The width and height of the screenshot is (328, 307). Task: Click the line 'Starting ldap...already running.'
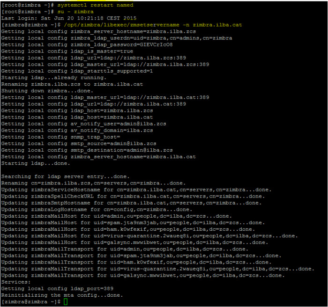click(x=54, y=78)
